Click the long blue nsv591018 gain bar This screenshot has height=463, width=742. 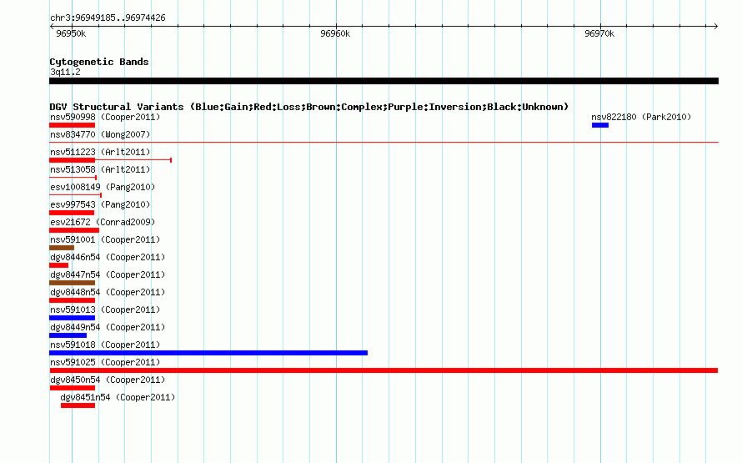(x=208, y=353)
